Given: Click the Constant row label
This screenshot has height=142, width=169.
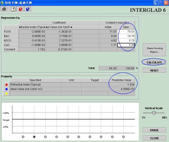Looking at the screenshot, I should coord(11,49).
